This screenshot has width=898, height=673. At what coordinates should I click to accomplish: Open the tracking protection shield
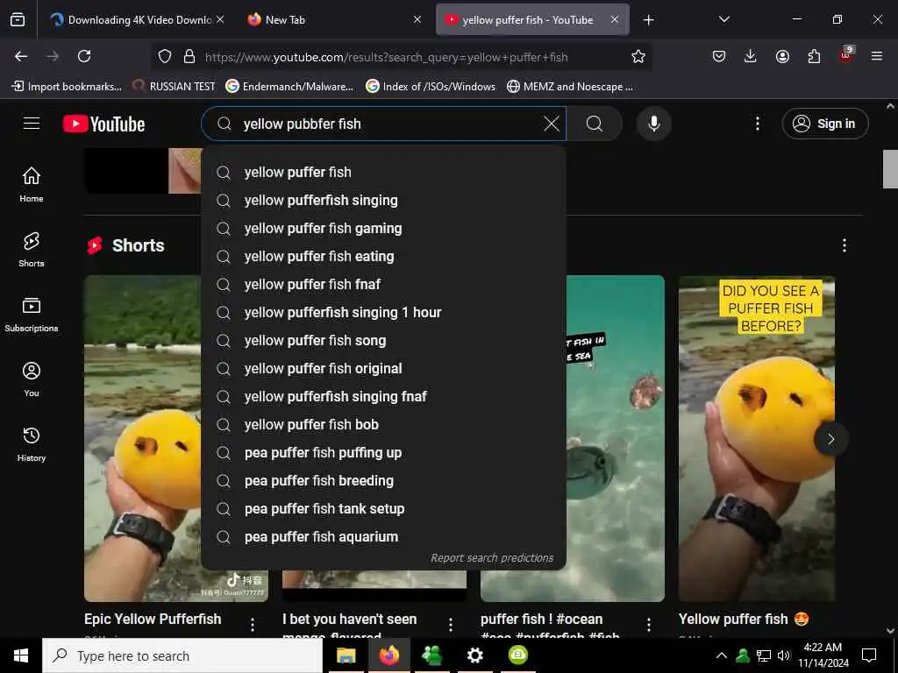pos(165,56)
